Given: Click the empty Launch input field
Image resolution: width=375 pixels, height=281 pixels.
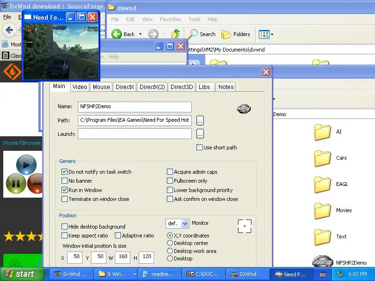Looking at the screenshot, I should [x=135, y=134].
